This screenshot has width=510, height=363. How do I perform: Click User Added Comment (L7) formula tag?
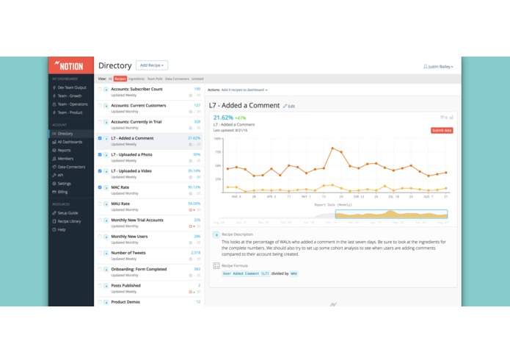click(x=246, y=273)
